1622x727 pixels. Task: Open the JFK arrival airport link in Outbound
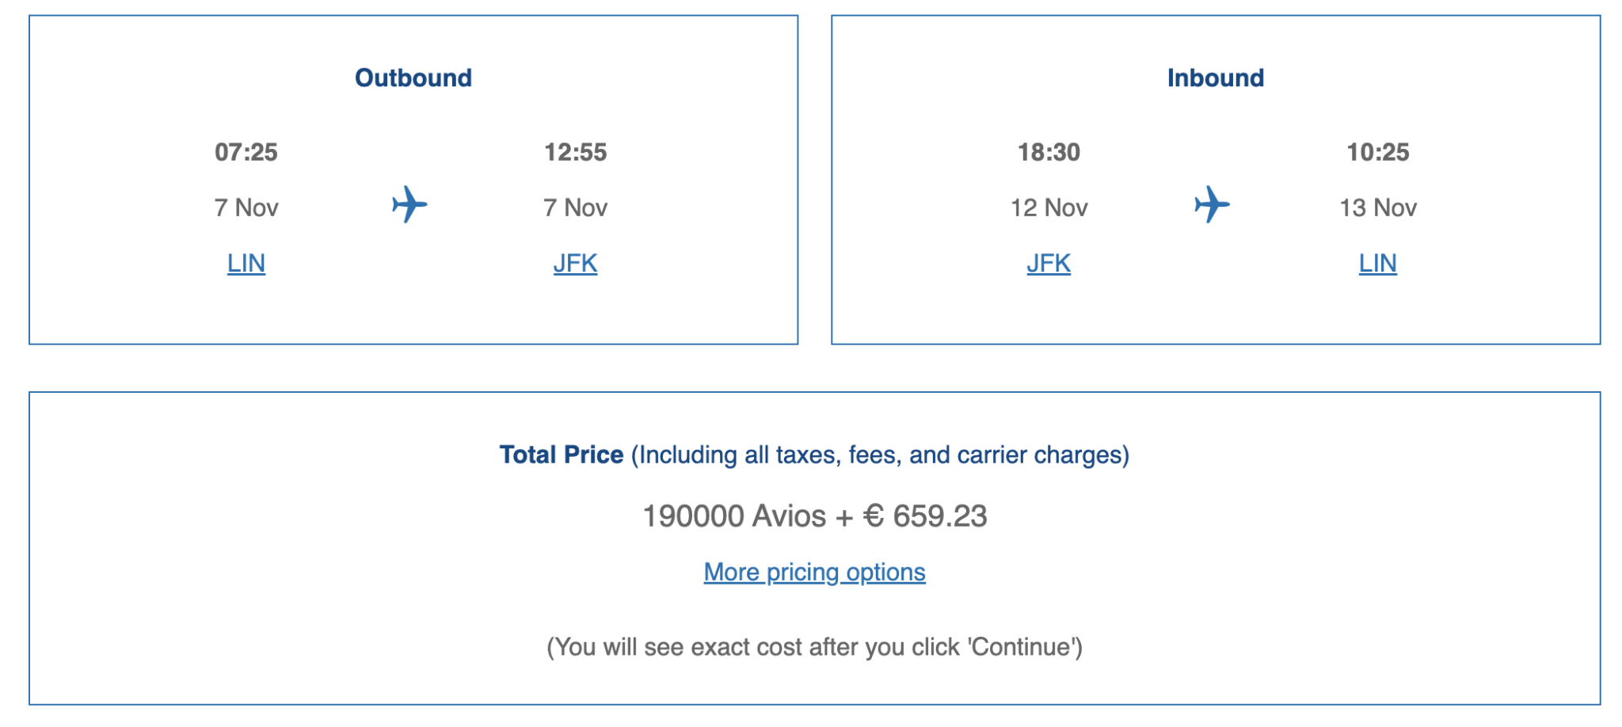click(x=575, y=263)
